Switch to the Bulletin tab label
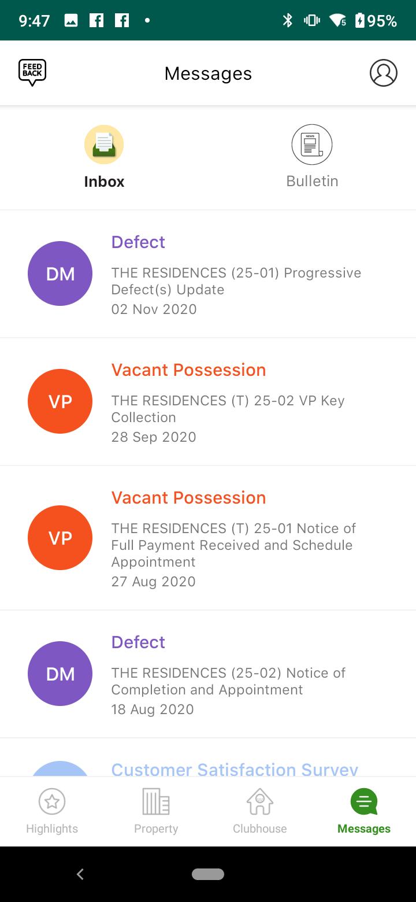The image size is (416, 902). tap(312, 181)
